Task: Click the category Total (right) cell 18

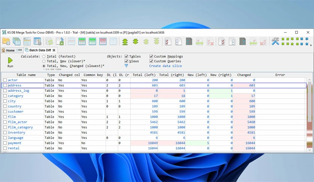Action: click(x=172, y=96)
